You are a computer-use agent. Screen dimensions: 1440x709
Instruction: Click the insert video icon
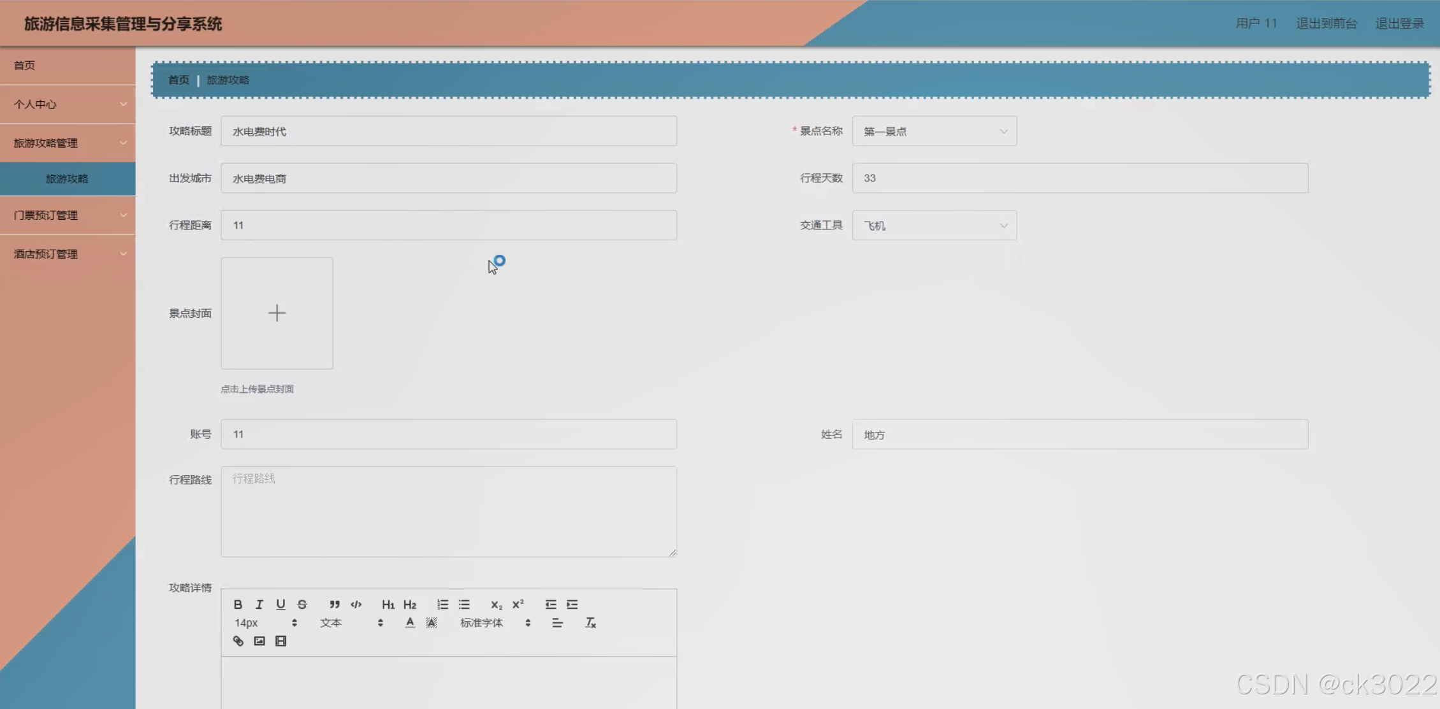click(x=280, y=641)
